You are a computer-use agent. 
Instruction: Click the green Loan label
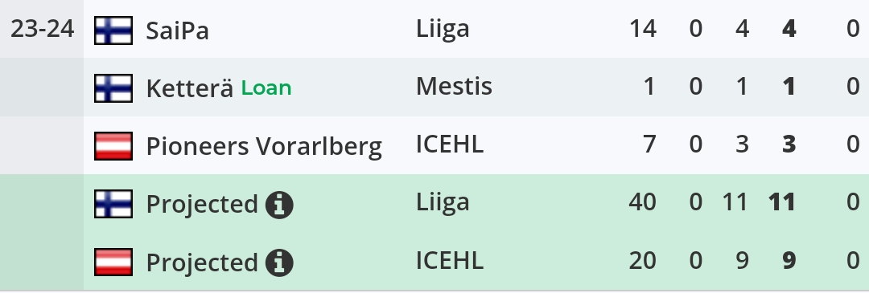(266, 88)
